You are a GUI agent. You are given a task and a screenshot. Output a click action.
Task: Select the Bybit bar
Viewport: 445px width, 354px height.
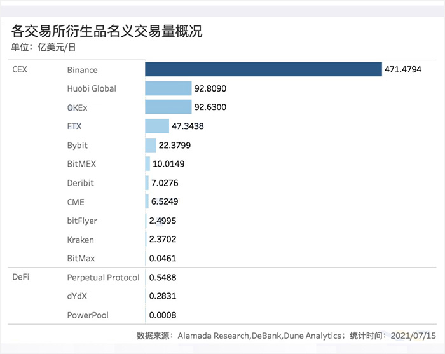click(151, 145)
